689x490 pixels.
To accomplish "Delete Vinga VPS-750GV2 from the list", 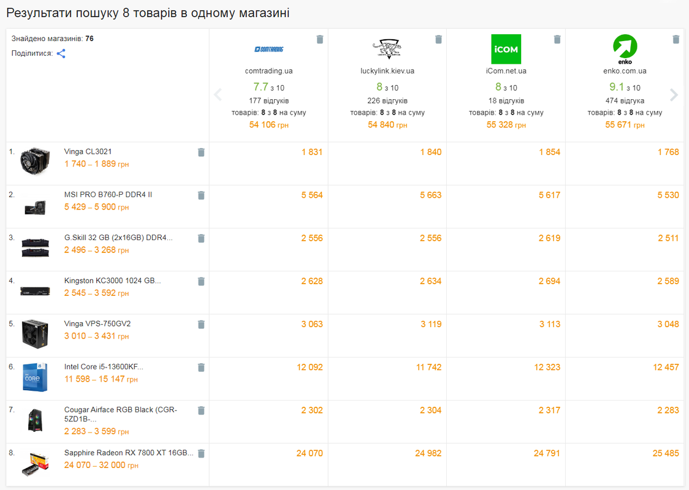I will [x=201, y=325].
